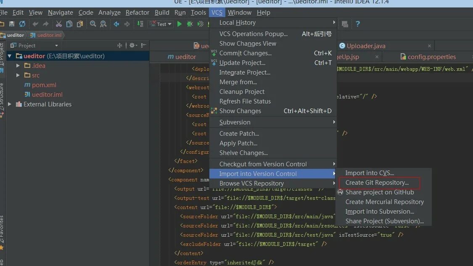This screenshot has height=266, width=473.
Task: Expand External Libraries node
Action: click(10, 104)
